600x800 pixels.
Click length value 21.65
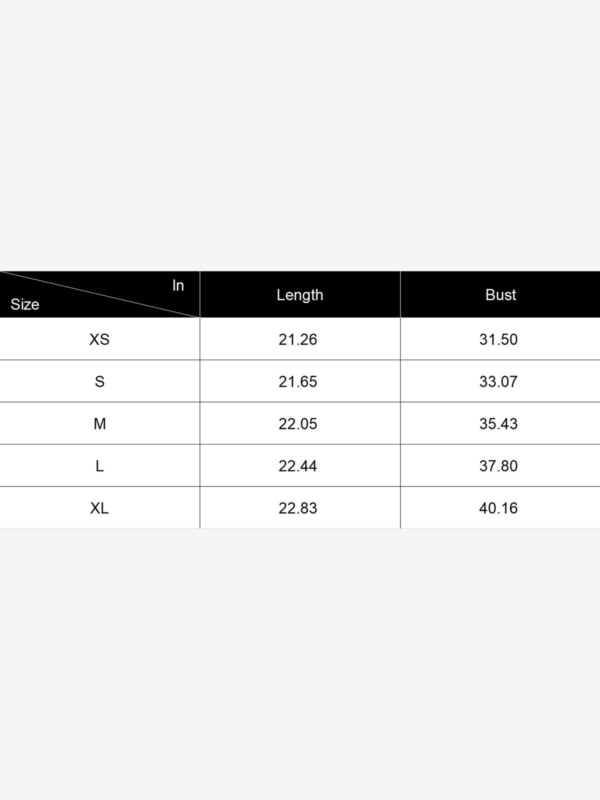[298, 381]
